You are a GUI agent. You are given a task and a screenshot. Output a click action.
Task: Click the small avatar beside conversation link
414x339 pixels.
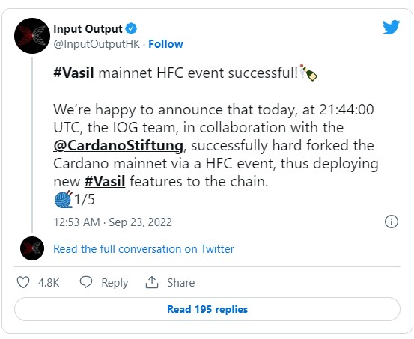(32, 248)
